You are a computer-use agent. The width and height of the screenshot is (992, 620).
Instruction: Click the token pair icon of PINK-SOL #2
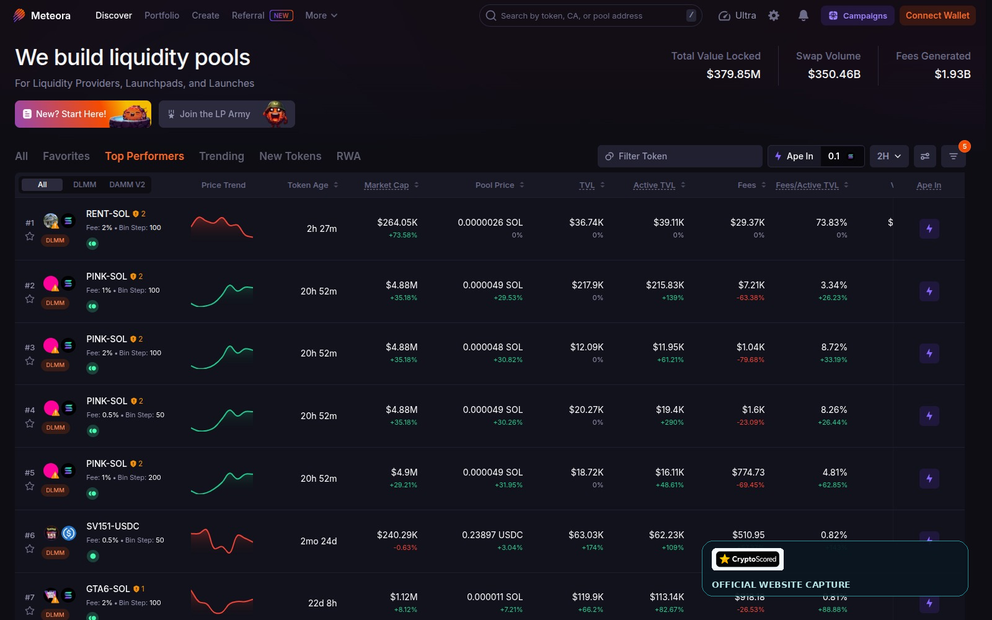coord(60,283)
